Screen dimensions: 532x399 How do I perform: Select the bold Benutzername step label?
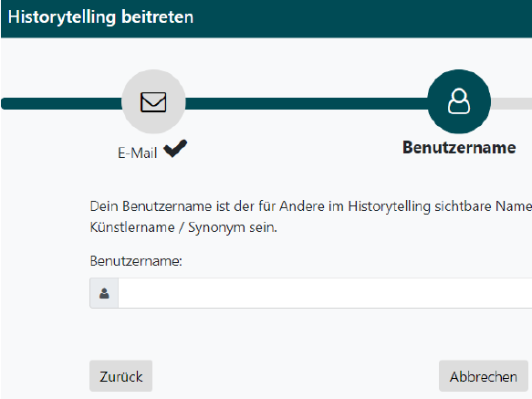click(x=459, y=148)
